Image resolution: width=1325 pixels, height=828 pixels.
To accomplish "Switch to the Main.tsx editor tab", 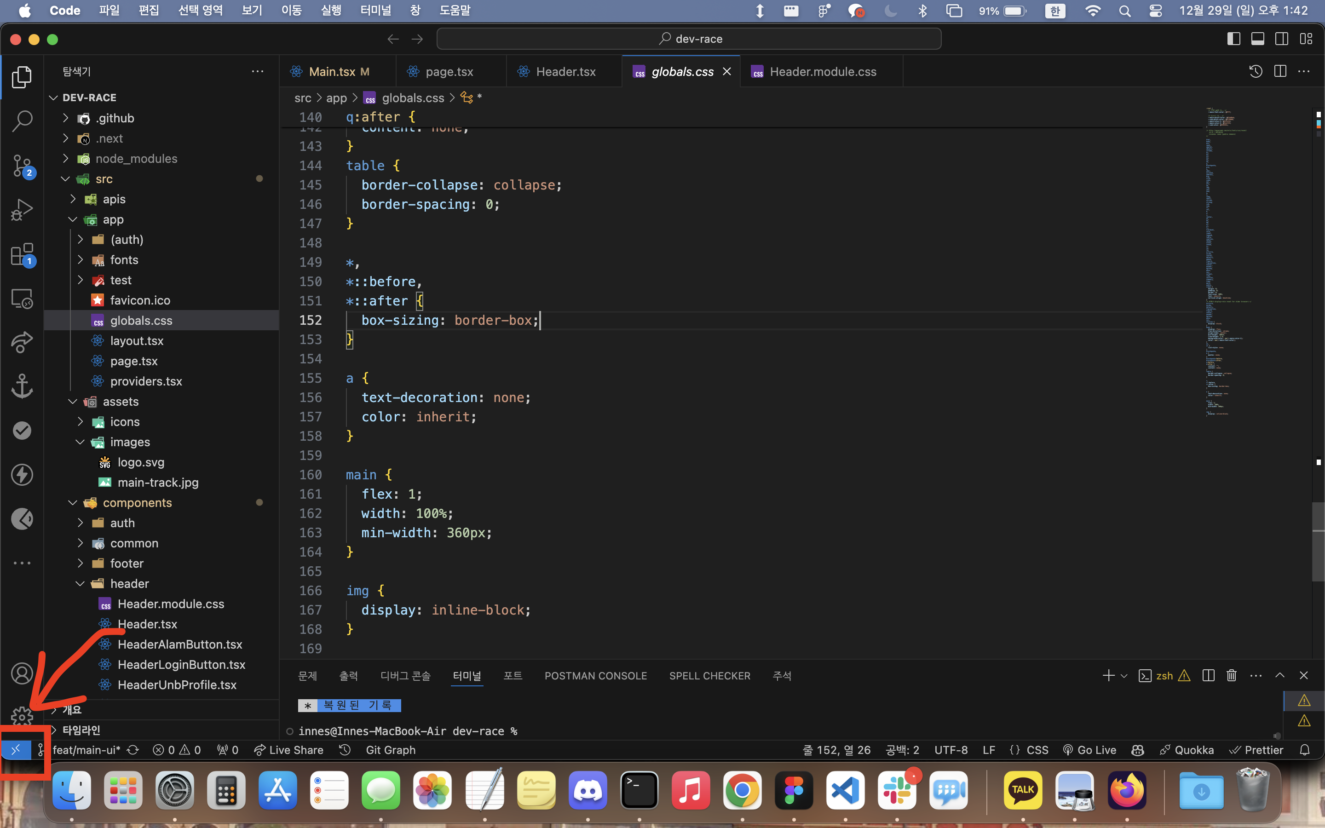I will [337, 72].
